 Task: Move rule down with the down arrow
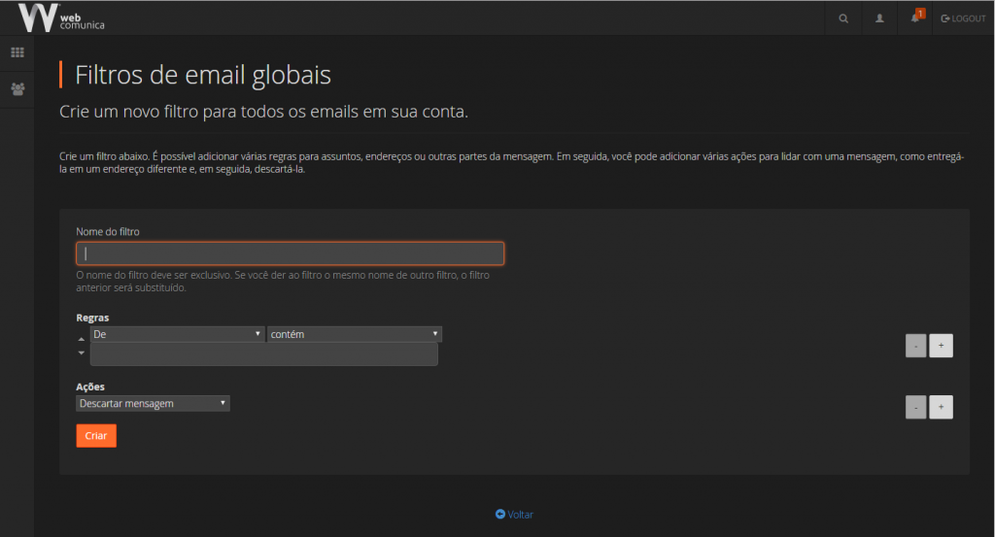pos(82,352)
